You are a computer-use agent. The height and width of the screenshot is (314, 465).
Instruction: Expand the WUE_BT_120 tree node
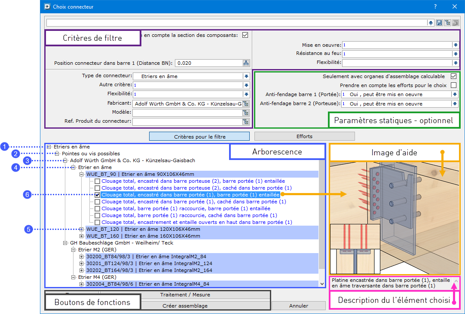pyautogui.click(x=82, y=229)
